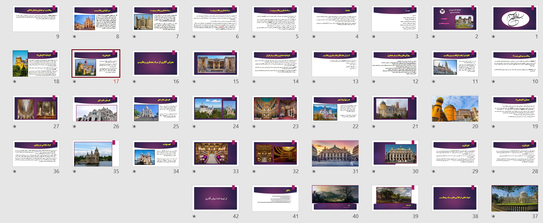
Task: Select slide 16 purple section title slide
Action: (155, 64)
